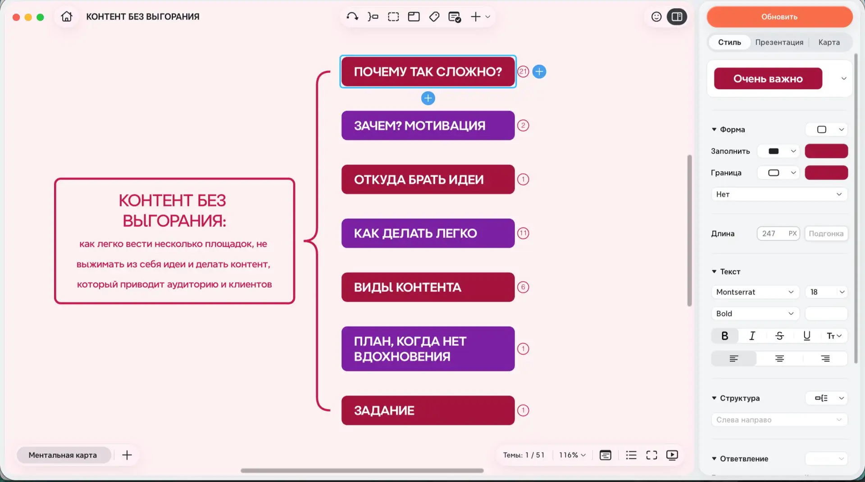865x482 pixels.
Task: Select the Relationship arrow tool
Action: click(x=352, y=17)
